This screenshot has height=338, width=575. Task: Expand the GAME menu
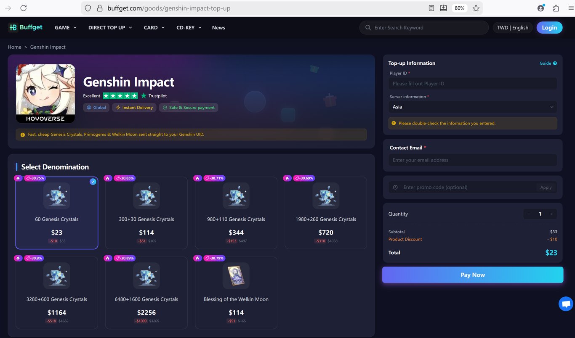[66, 28]
